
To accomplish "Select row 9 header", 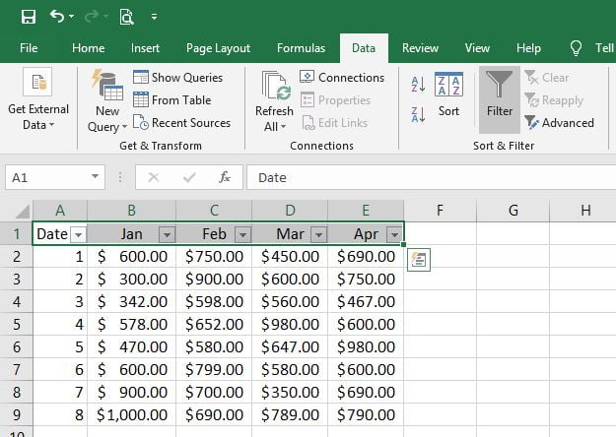I will click(x=17, y=415).
